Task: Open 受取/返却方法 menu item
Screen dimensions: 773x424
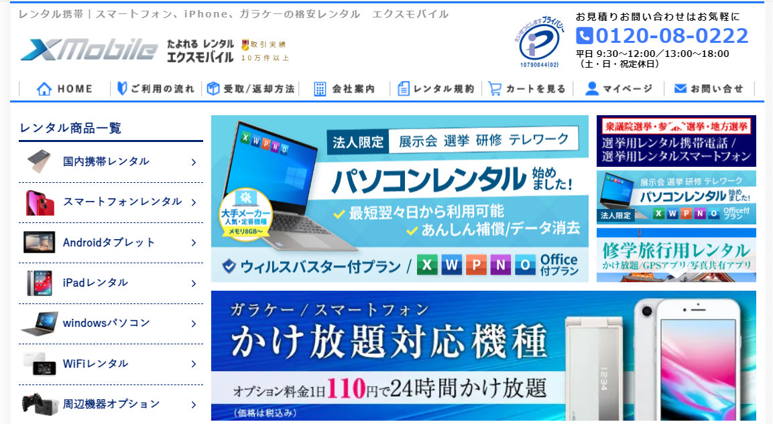Action: pos(251,88)
